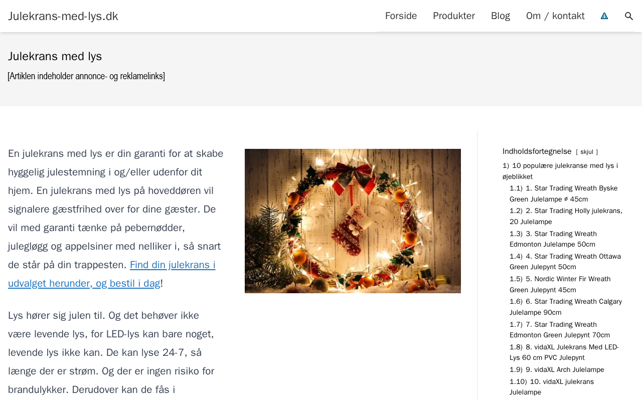This screenshot has height=401, width=642.
Task: Hide the table of contents via skjul
Action: click(587, 152)
